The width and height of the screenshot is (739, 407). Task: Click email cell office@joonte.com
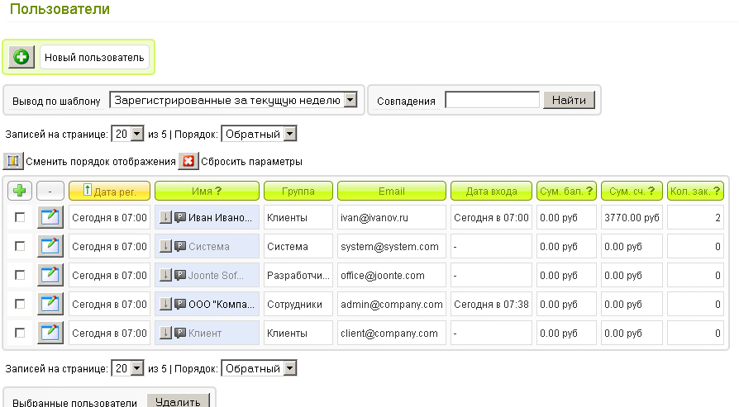tap(392, 275)
